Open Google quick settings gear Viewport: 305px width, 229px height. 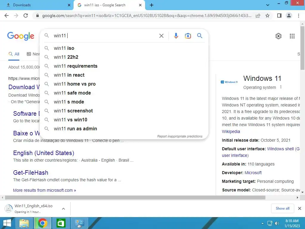pos(278,36)
